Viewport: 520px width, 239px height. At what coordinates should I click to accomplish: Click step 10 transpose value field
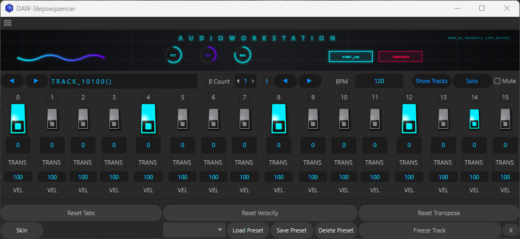pyautogui.click(x=343, y=145)
